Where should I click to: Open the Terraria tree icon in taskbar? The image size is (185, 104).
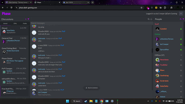coord(117,101)
